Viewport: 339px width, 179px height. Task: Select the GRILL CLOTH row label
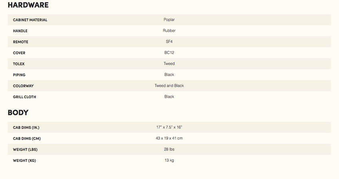(24, 97)
